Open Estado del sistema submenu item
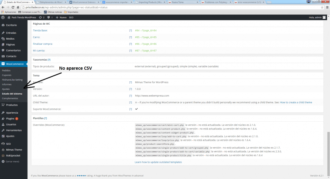330x179 pixels. 12,94
